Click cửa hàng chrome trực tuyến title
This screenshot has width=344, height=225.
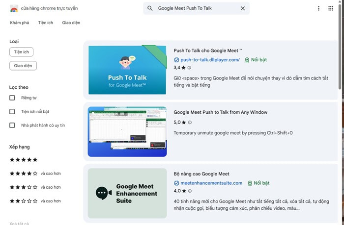click(49, 8)
